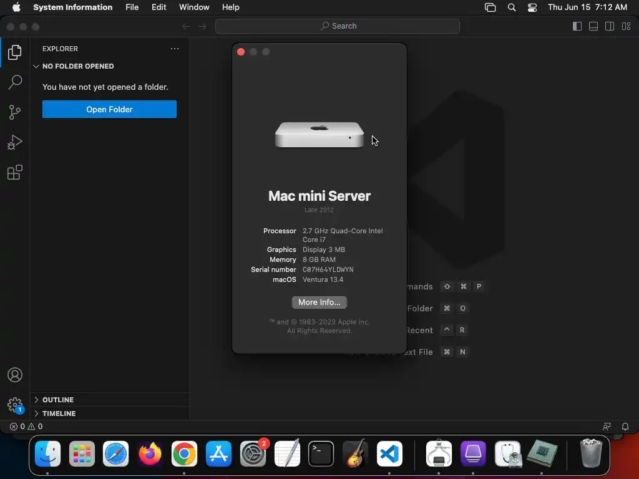Click the Mac mini Server heading
This screenshot has height=479, width=639.
pos(319,196)
